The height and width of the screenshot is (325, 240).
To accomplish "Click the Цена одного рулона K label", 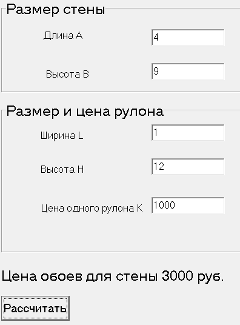I will [92, 209].
